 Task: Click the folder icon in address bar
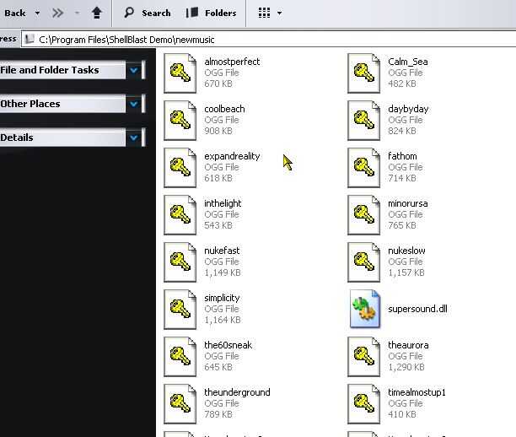pyautogui.click(x=30, y=39)
